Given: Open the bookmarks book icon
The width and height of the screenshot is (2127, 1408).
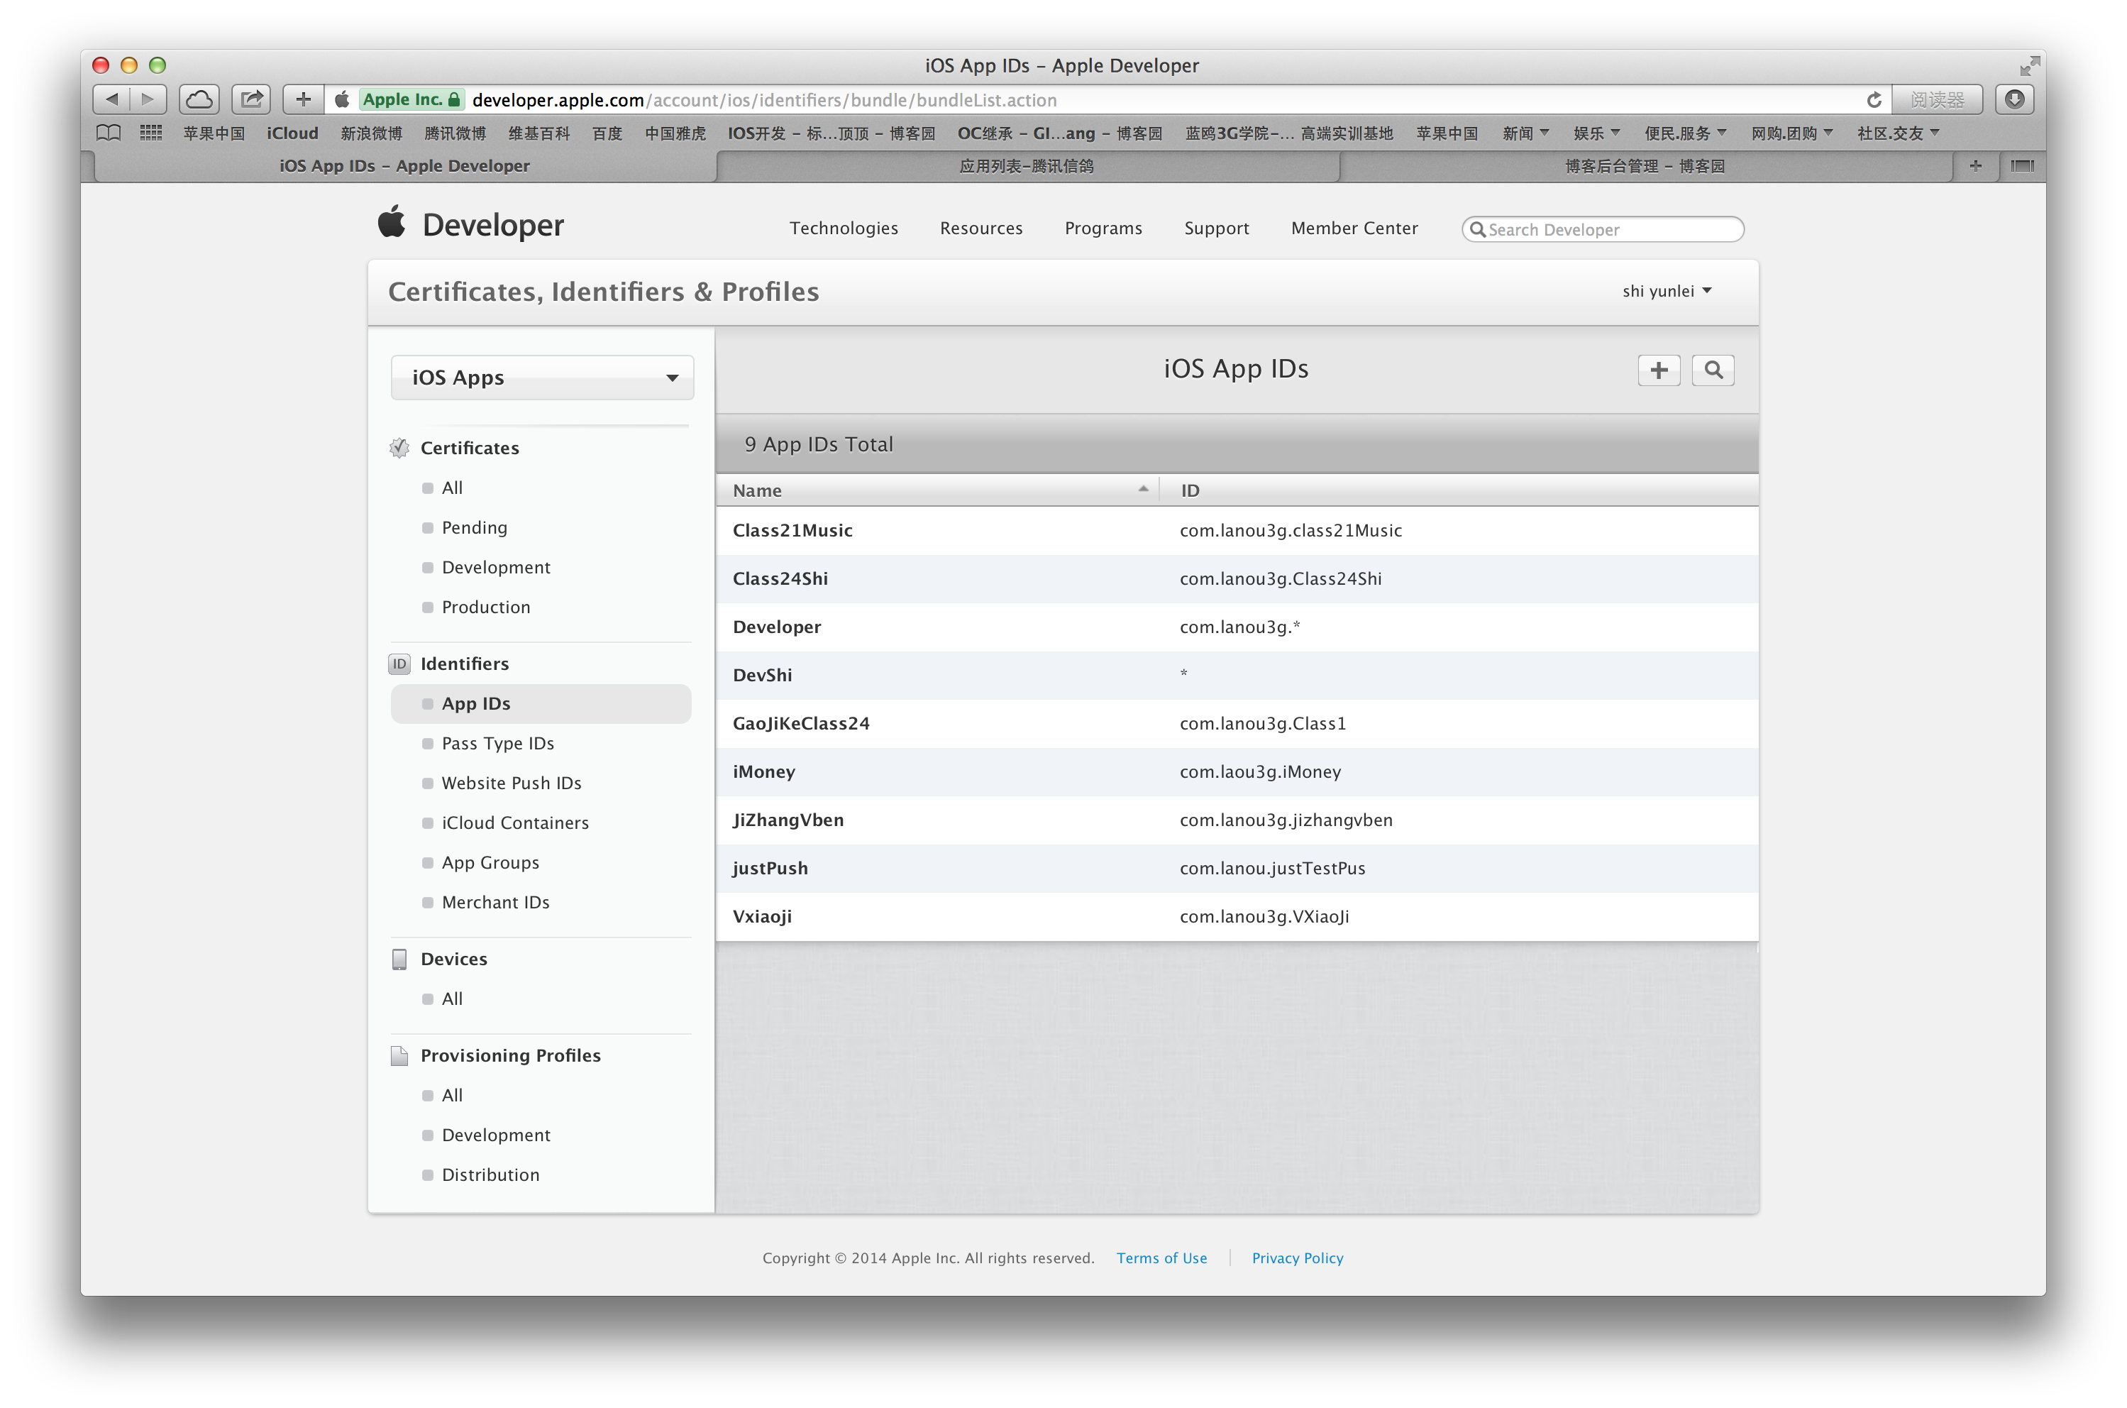Looking at the screenshot, I should click(109, 134).
